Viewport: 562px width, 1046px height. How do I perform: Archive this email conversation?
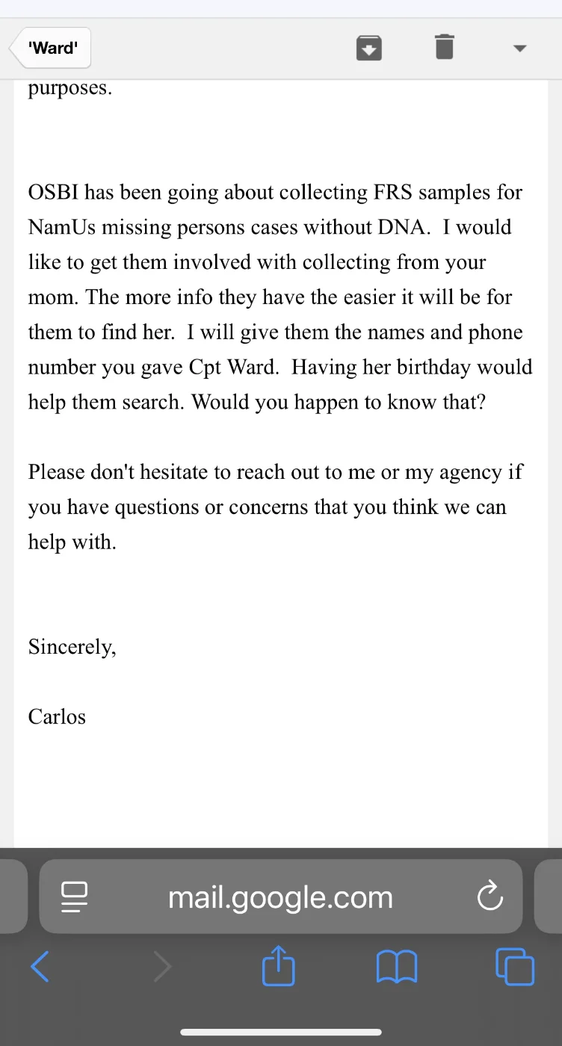[368, 48]
